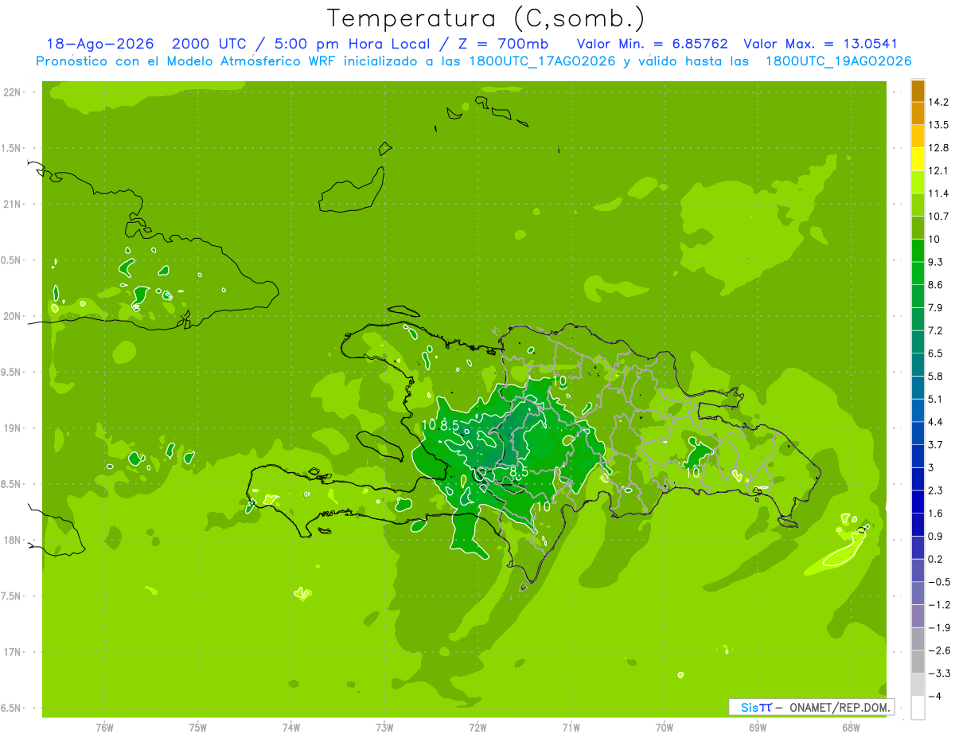Viewport: 955px width, 738px height.
Task: Click the '22N' latitude axis label
Action: pos(14,92)
